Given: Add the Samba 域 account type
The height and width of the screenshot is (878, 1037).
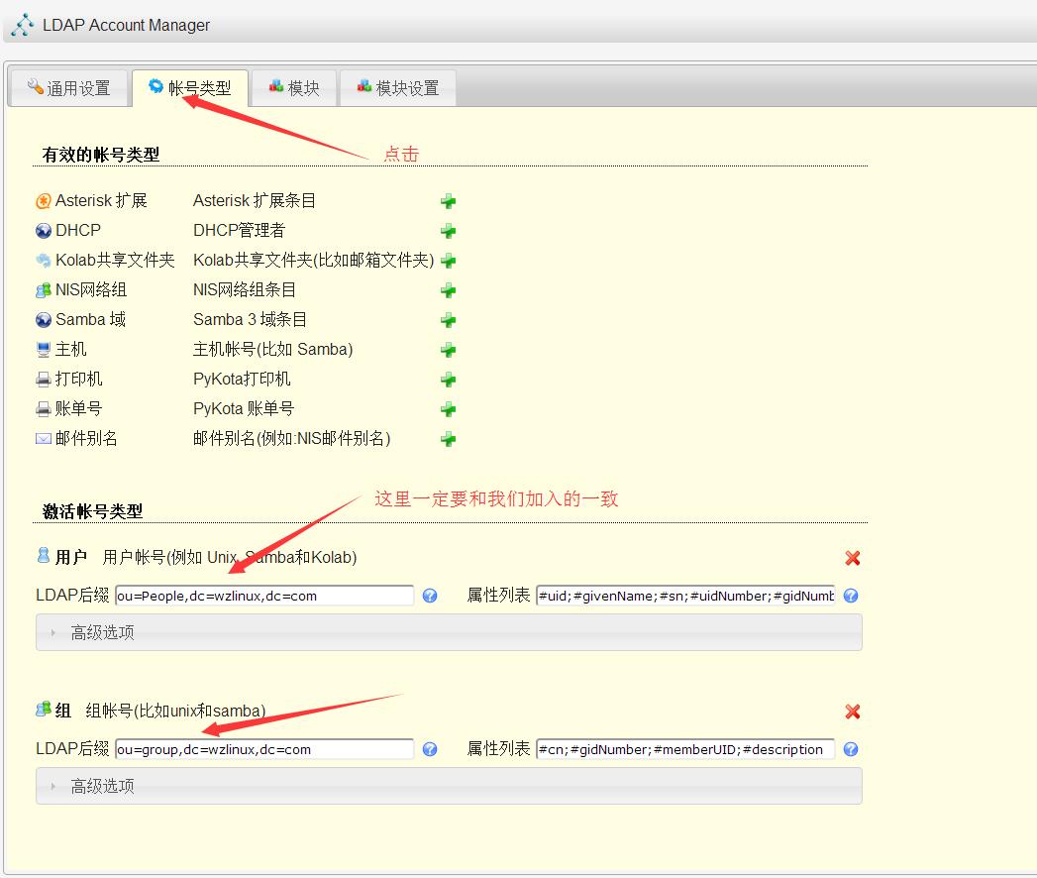Looking at the screenshot, I should tap(449, 320).
